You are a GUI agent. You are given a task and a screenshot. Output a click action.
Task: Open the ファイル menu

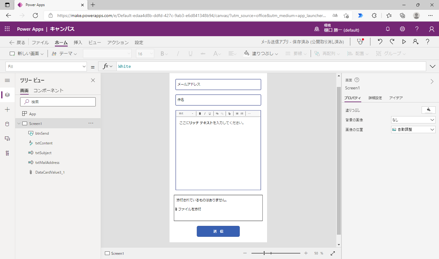[x=40, y=42]
